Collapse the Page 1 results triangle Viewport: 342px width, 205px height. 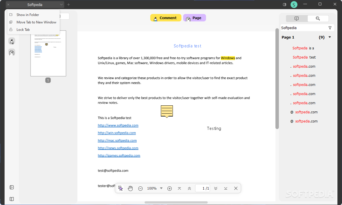[x=330, y=37]
